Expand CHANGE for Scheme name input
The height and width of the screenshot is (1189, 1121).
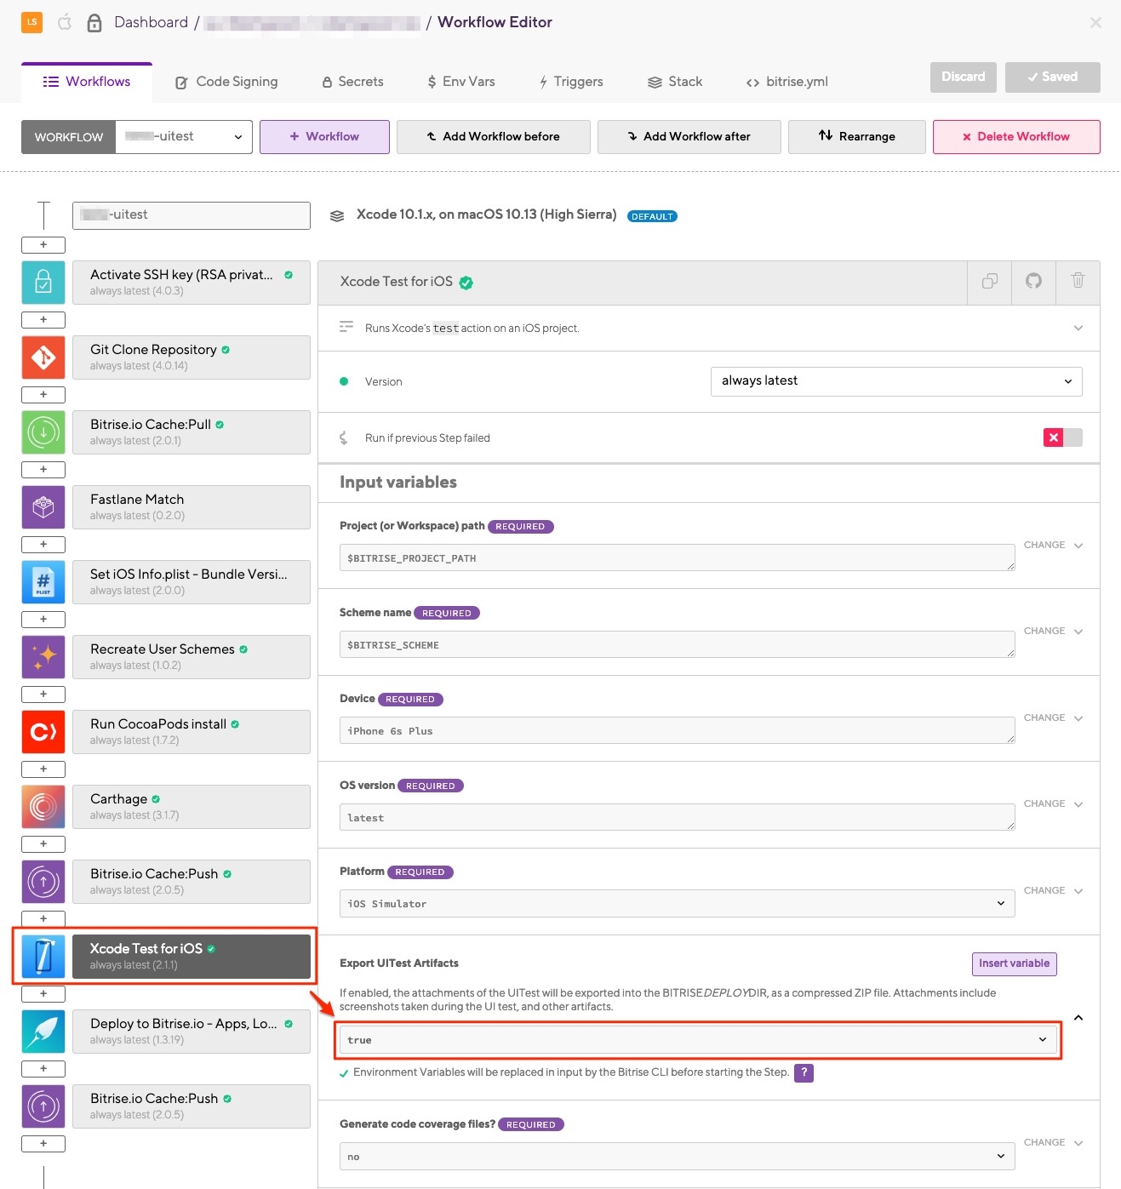[x=1053, y=632]
